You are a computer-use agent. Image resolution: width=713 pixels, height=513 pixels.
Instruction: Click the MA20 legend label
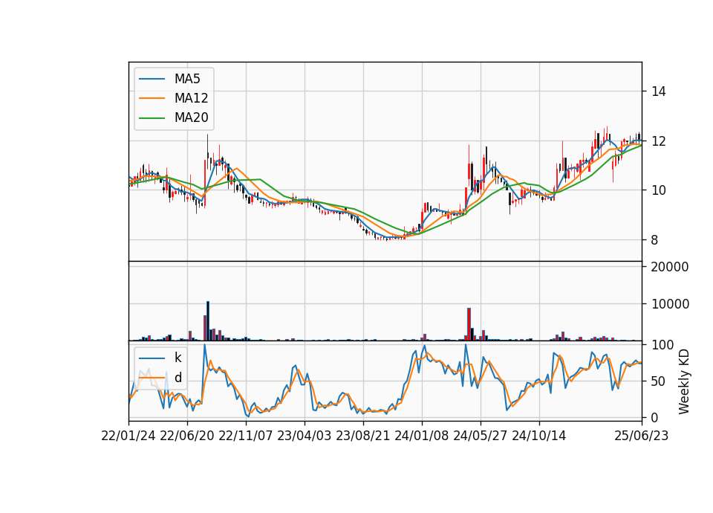point(191,117)
